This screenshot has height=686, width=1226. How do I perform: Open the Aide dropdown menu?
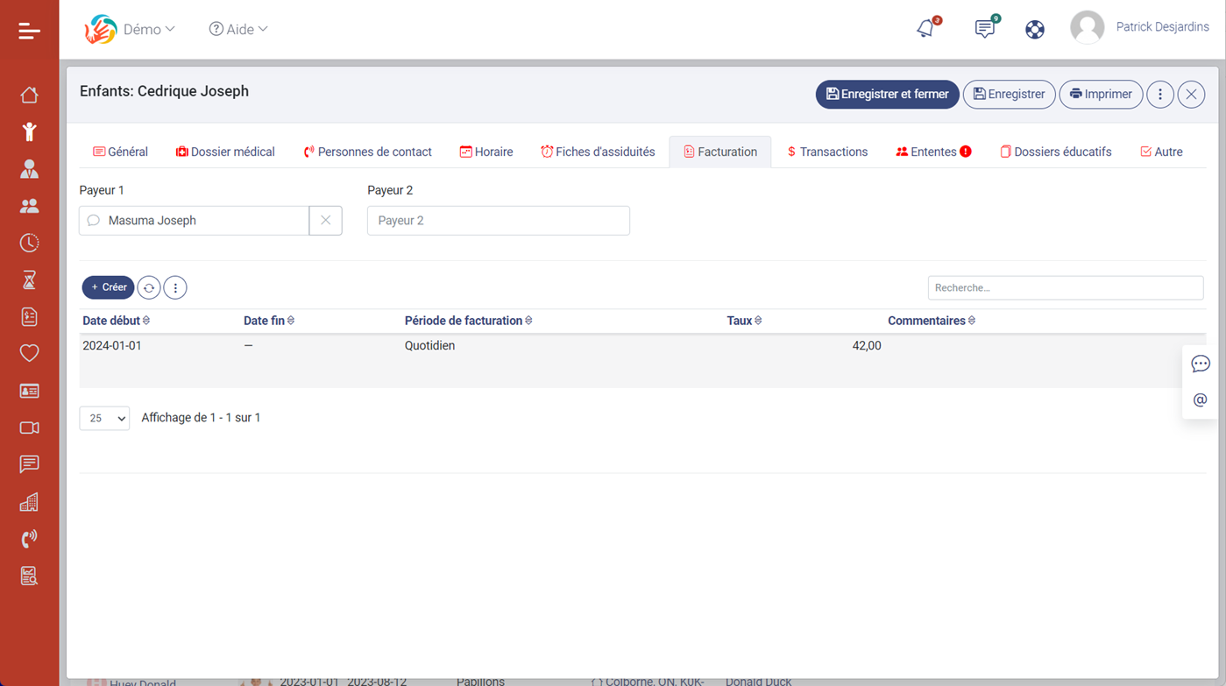tap(238, 29)
